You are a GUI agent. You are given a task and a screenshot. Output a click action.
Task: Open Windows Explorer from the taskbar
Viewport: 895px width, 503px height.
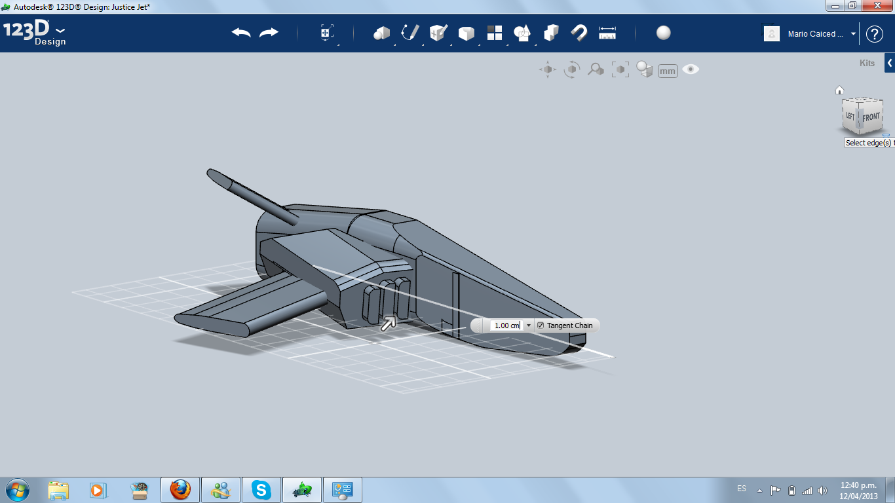[x=58, y=490]
